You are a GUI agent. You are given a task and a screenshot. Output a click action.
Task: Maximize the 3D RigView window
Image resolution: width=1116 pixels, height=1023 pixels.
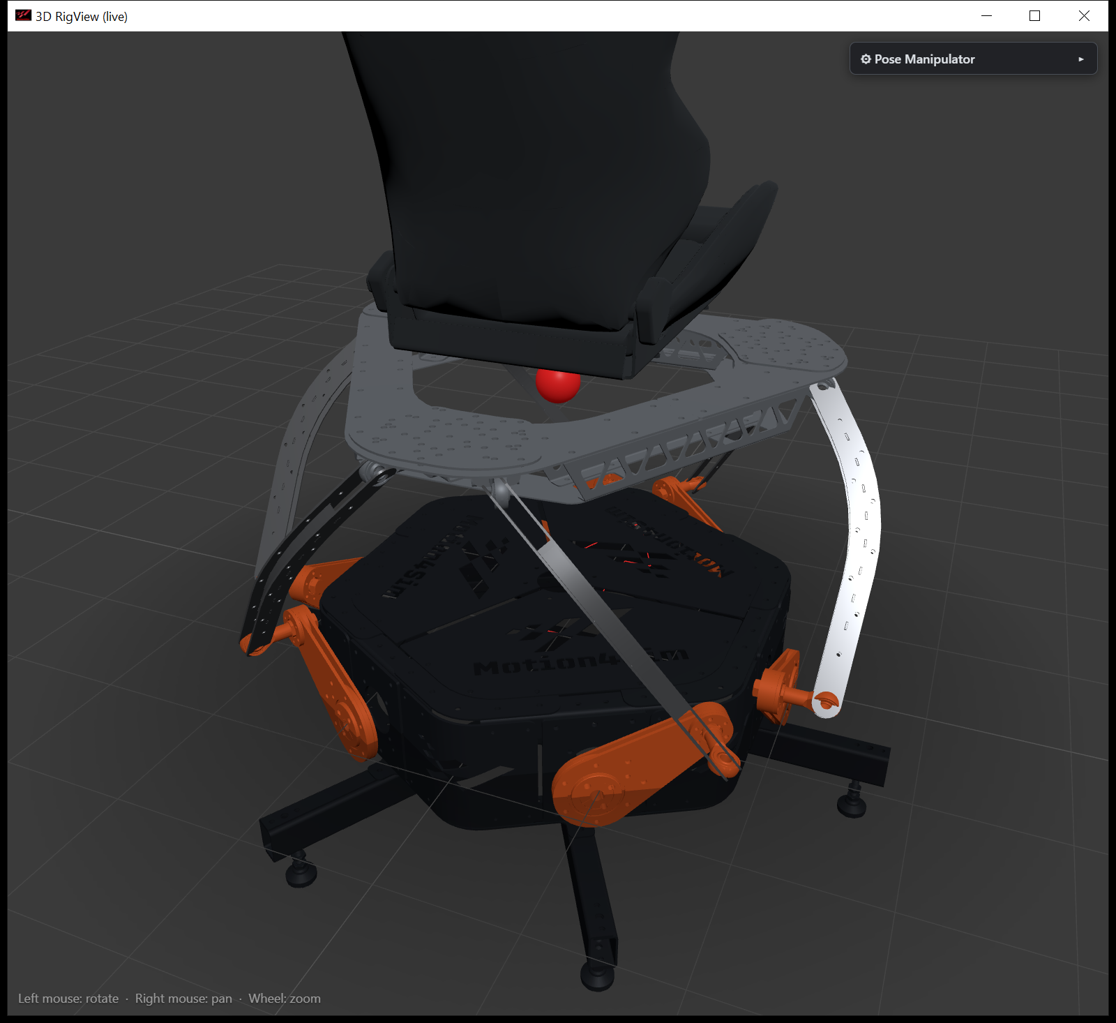(1034, 16)
